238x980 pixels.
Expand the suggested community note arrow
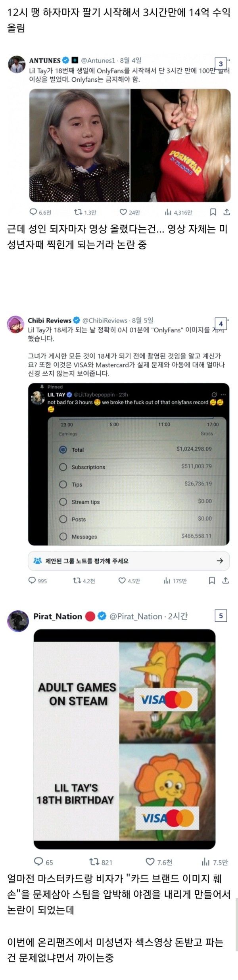pyautogui.click(x=220, y=561)
